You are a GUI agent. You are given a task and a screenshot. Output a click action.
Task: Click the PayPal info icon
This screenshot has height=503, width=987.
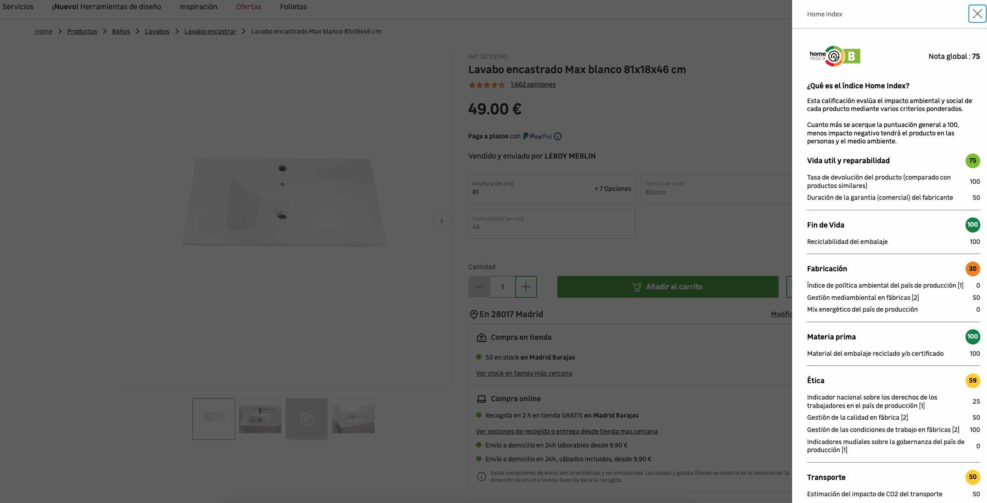(558, 136)
